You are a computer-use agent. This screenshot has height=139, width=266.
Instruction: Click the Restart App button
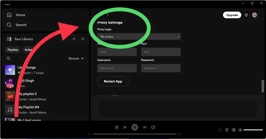pos(113,81)
